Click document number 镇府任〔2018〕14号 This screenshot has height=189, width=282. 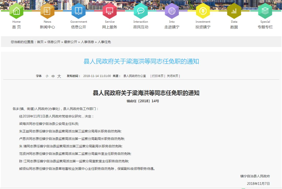click(143, 101)
